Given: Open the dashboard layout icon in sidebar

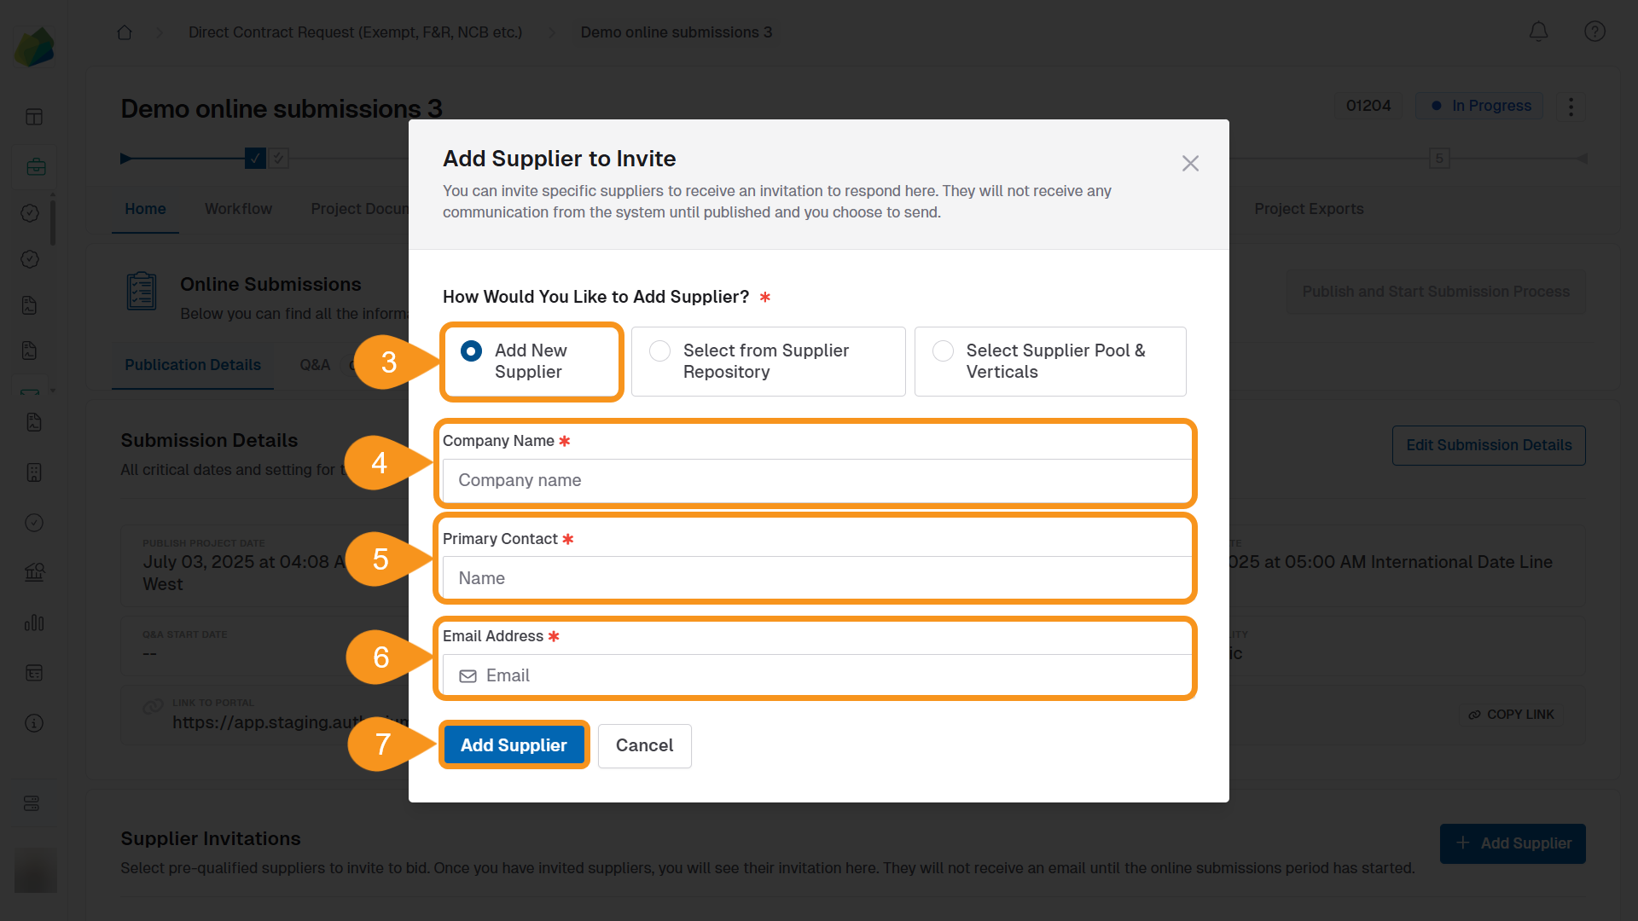Looking at the screenshot, I should (34, 117).
